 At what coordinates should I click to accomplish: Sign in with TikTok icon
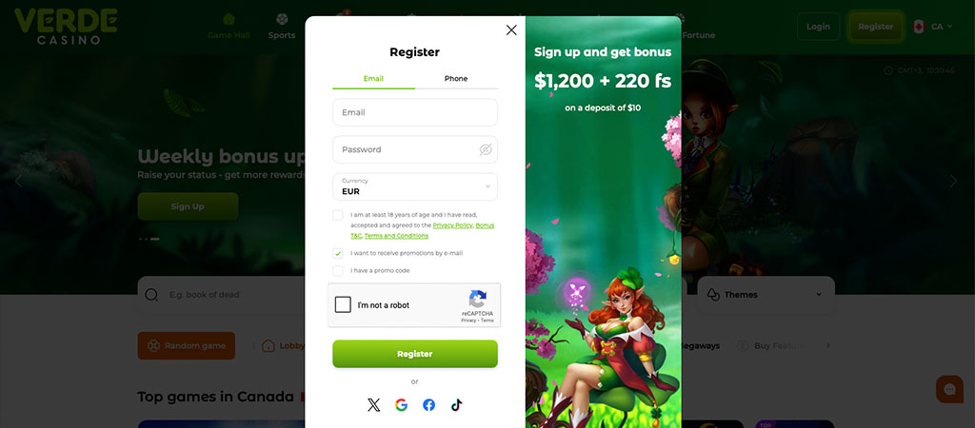point(456,405)
